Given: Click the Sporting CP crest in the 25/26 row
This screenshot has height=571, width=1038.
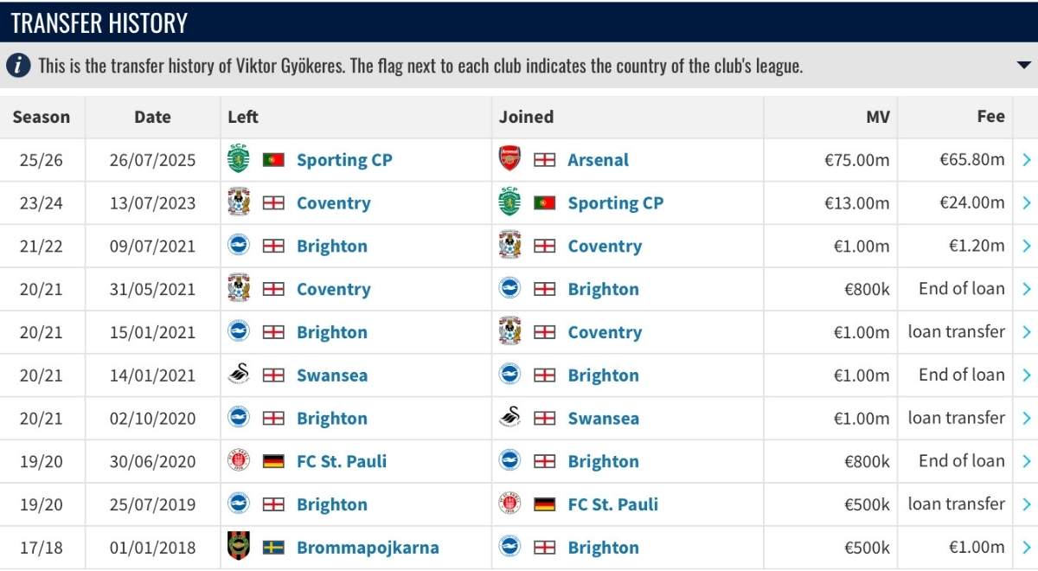Looking at the screenshot, I should 238,159.
